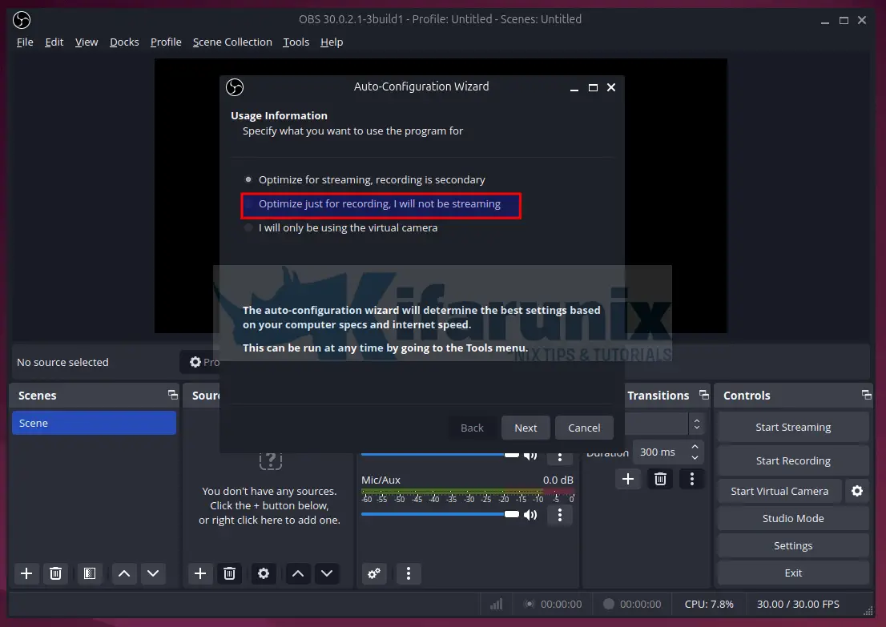The width and height of the screenshot is (886, 627).
Task: Open the Tools menu
Action: tap(296, 42)
